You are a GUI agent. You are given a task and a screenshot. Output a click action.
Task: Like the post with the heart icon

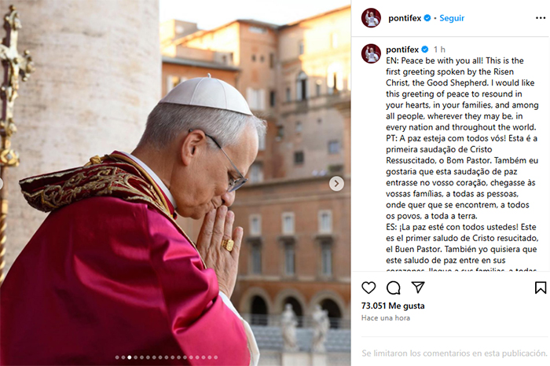pos(368,287)
